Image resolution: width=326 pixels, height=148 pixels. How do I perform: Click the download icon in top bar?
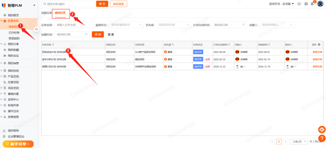click(x=299, y=4)
